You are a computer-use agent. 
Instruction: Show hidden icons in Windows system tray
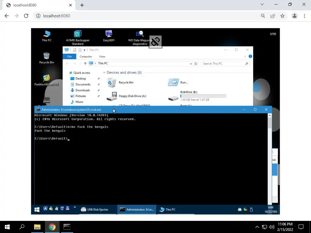point(257,227)
